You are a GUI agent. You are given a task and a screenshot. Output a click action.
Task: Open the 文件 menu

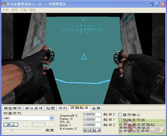tap(5, 10)
